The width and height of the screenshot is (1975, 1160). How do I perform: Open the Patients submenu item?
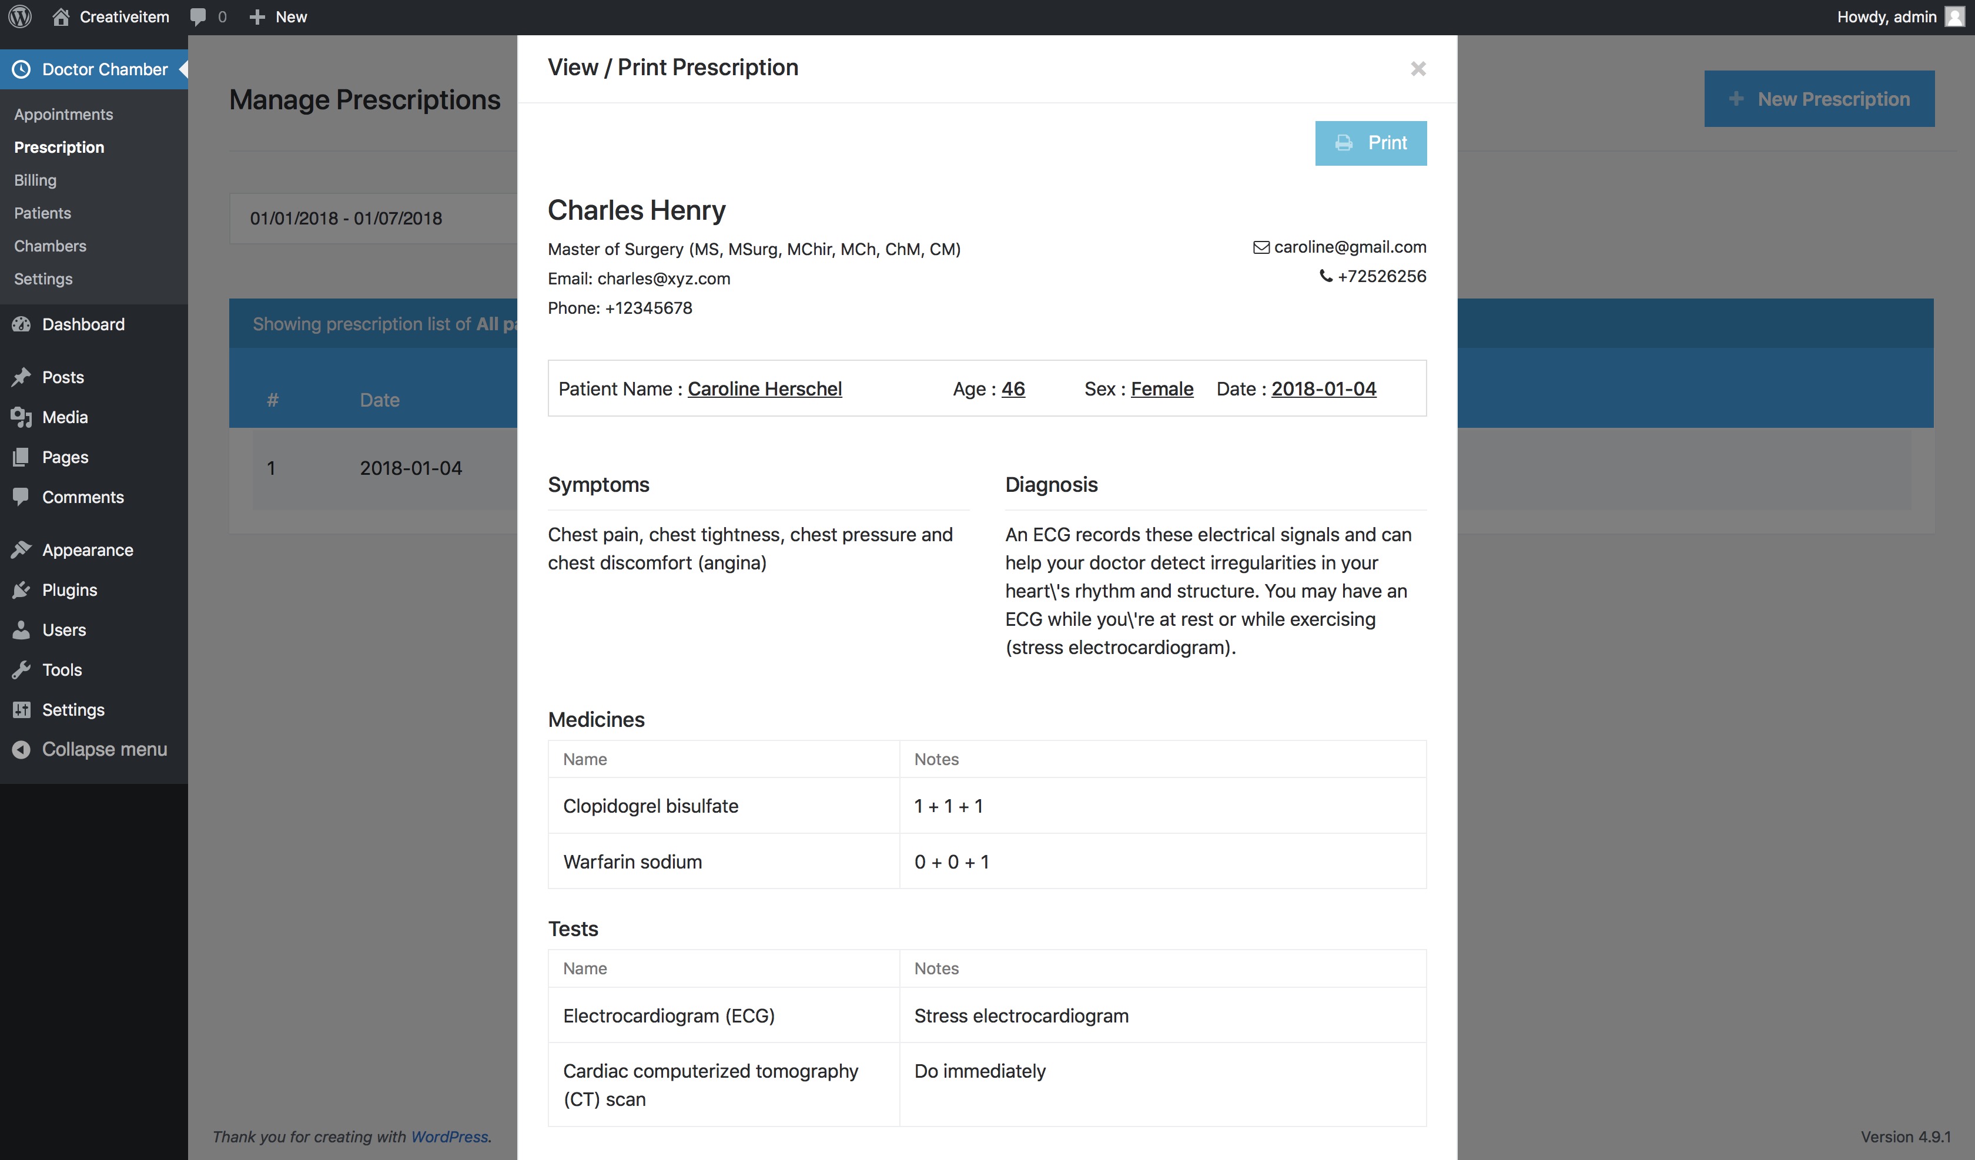coord(42,213)
